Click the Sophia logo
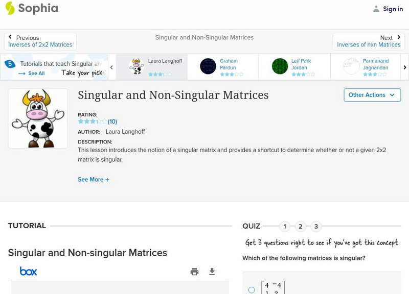Viewport: 409px width, 294px height. tap(32, 9)
